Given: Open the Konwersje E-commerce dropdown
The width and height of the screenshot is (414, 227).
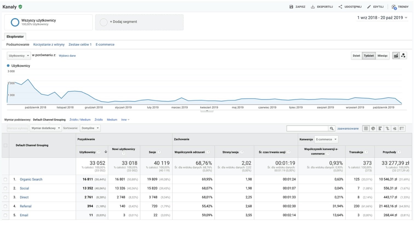Looking at the screenshot, I should (x=326, y=139).
